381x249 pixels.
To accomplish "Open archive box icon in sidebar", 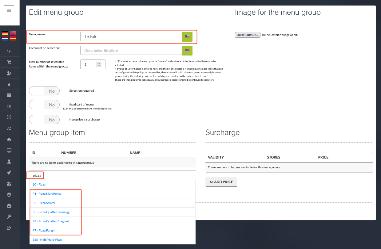I will (9, 95).
